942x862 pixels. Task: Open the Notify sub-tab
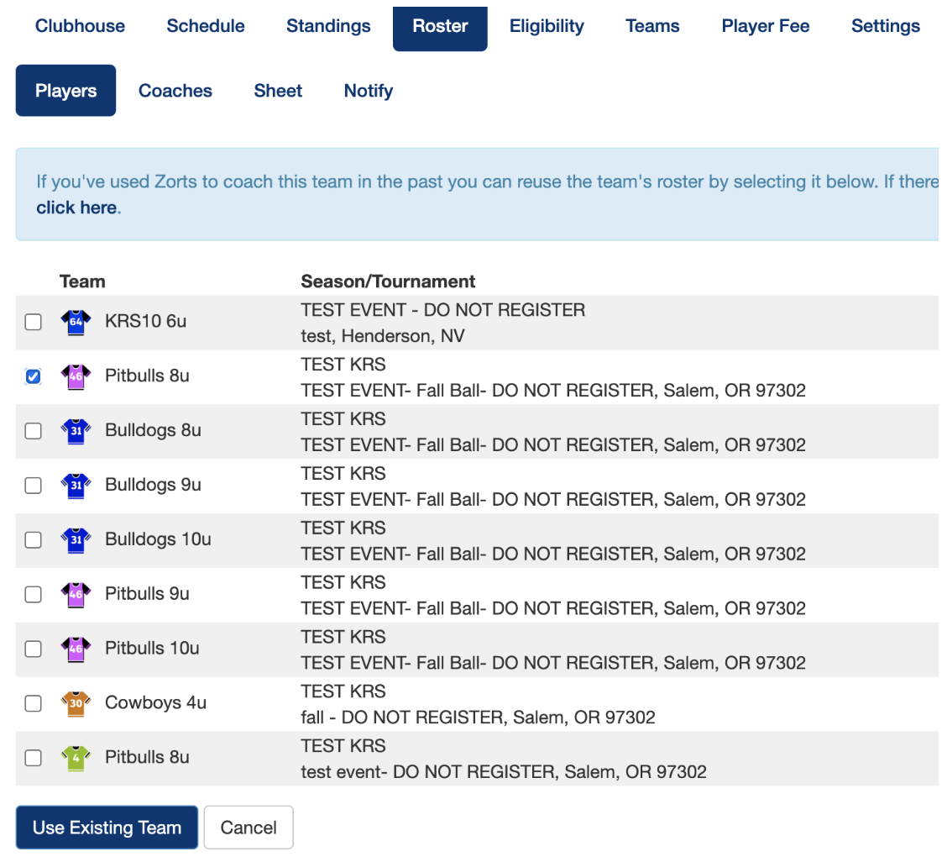368,91
